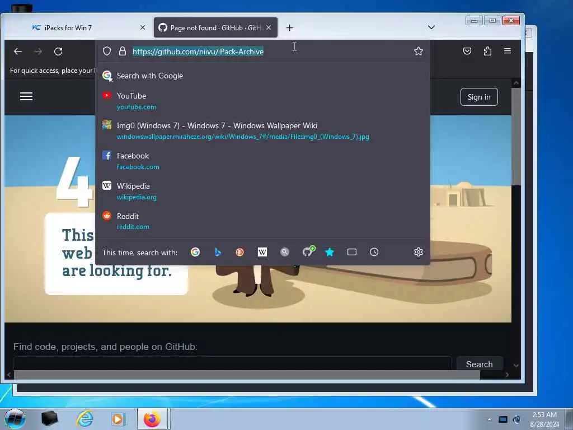Open the black box app in taskbar
This screenshot has height=430, width=573.
pos(50,419)
